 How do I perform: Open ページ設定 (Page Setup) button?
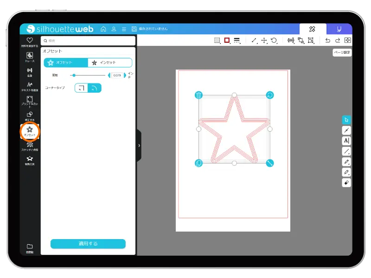(342, 53)
